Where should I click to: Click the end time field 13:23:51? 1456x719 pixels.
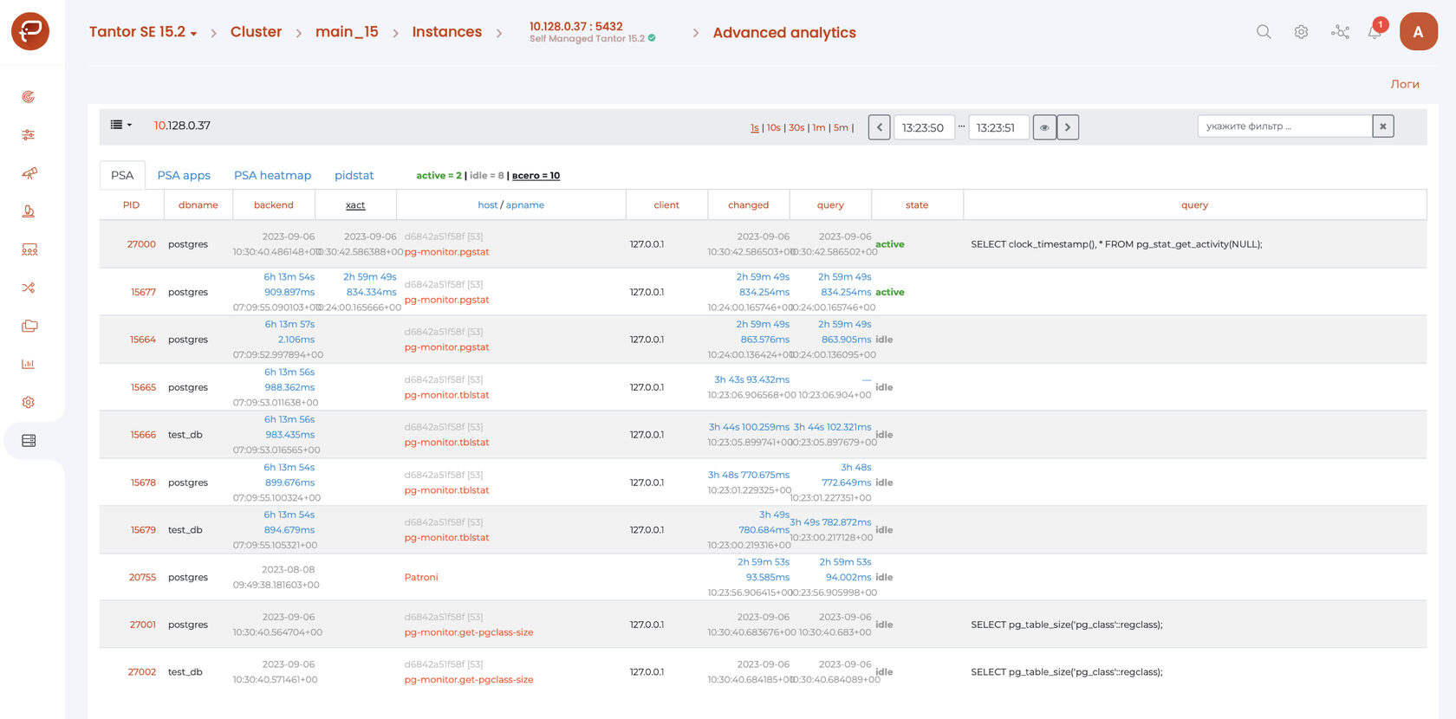click(x=998, y=127)
